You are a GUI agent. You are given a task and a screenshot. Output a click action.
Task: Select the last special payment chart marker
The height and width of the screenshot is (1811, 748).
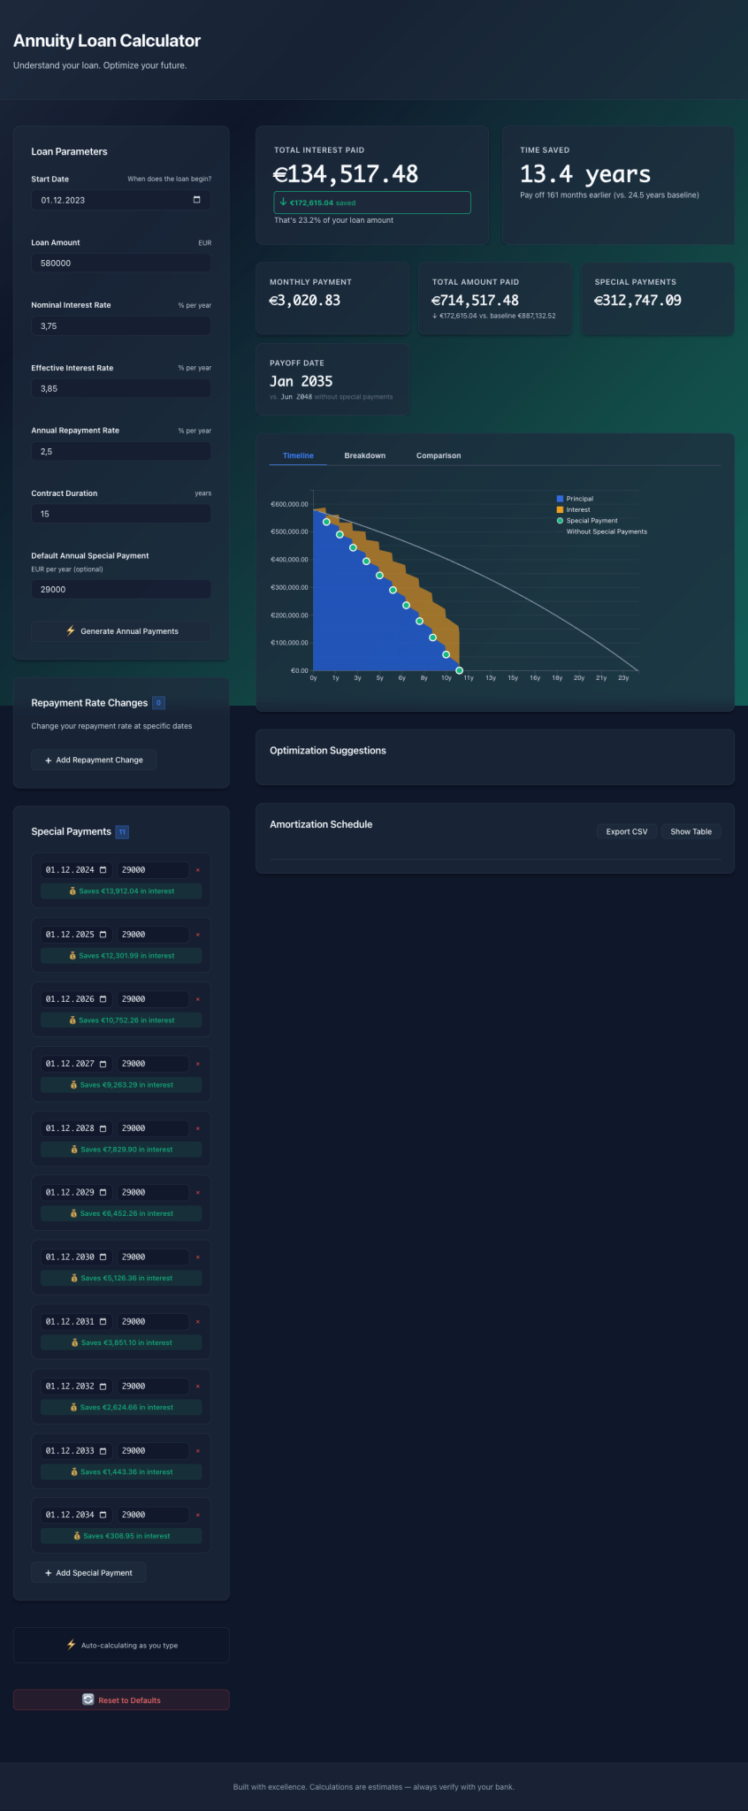(x=459, y=670)
